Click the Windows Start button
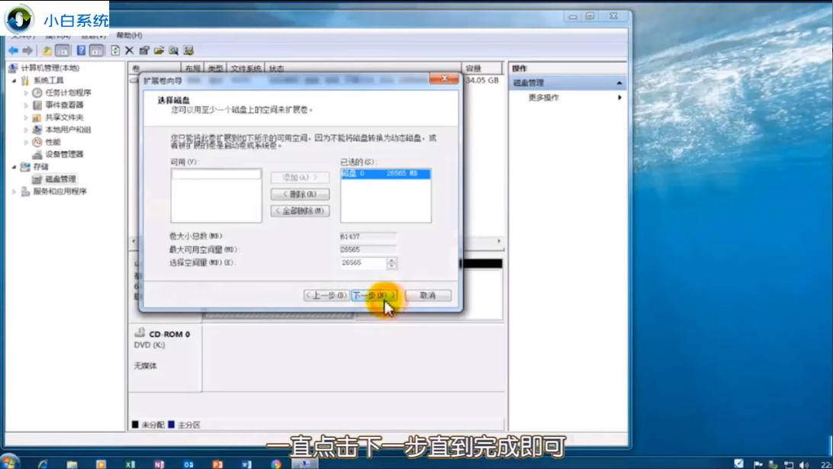The width and height of the screenshot is (833, 469). click(9, 462)
